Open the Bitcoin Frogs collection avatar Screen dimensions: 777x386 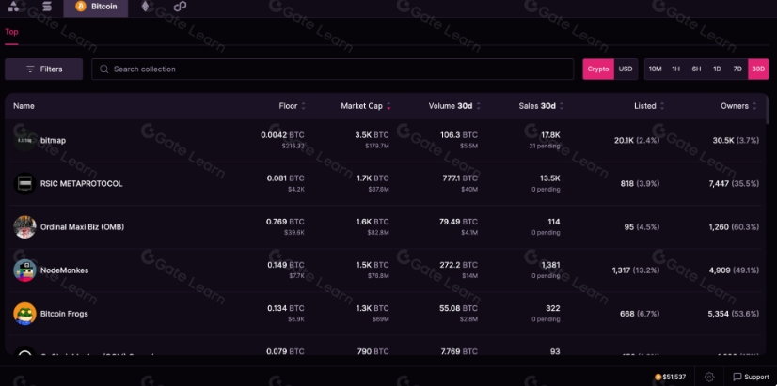pos(24,314)
